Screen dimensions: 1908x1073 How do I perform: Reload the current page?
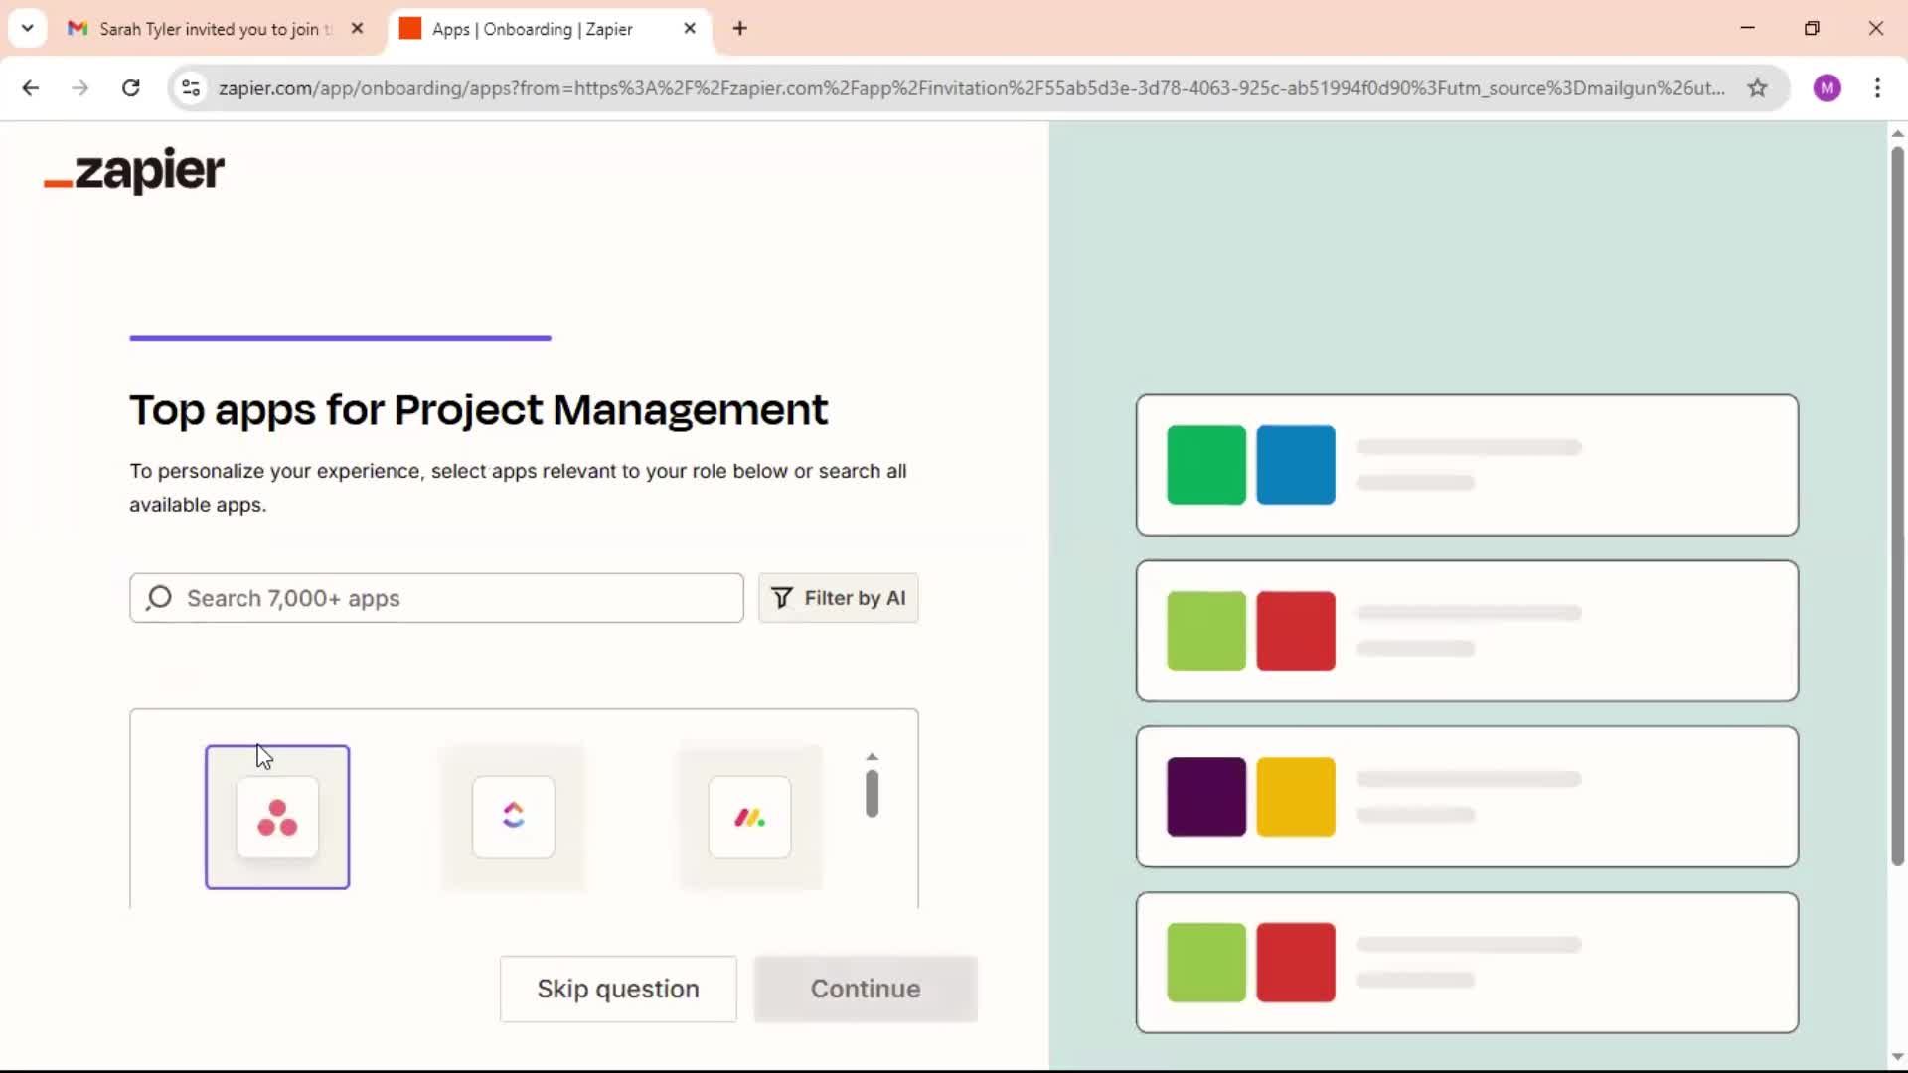(x=130, y=87)
